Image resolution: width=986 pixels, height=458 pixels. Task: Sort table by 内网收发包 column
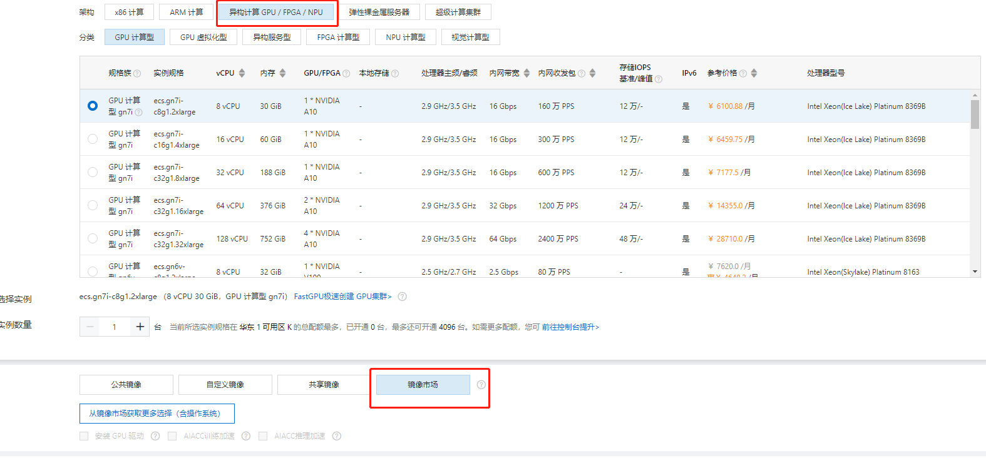click(592, 73)
